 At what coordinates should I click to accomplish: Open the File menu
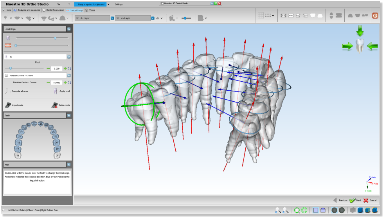pyautogui.click(x=58, y=4)
